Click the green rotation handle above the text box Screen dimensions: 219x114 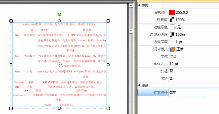click(60, 14)
